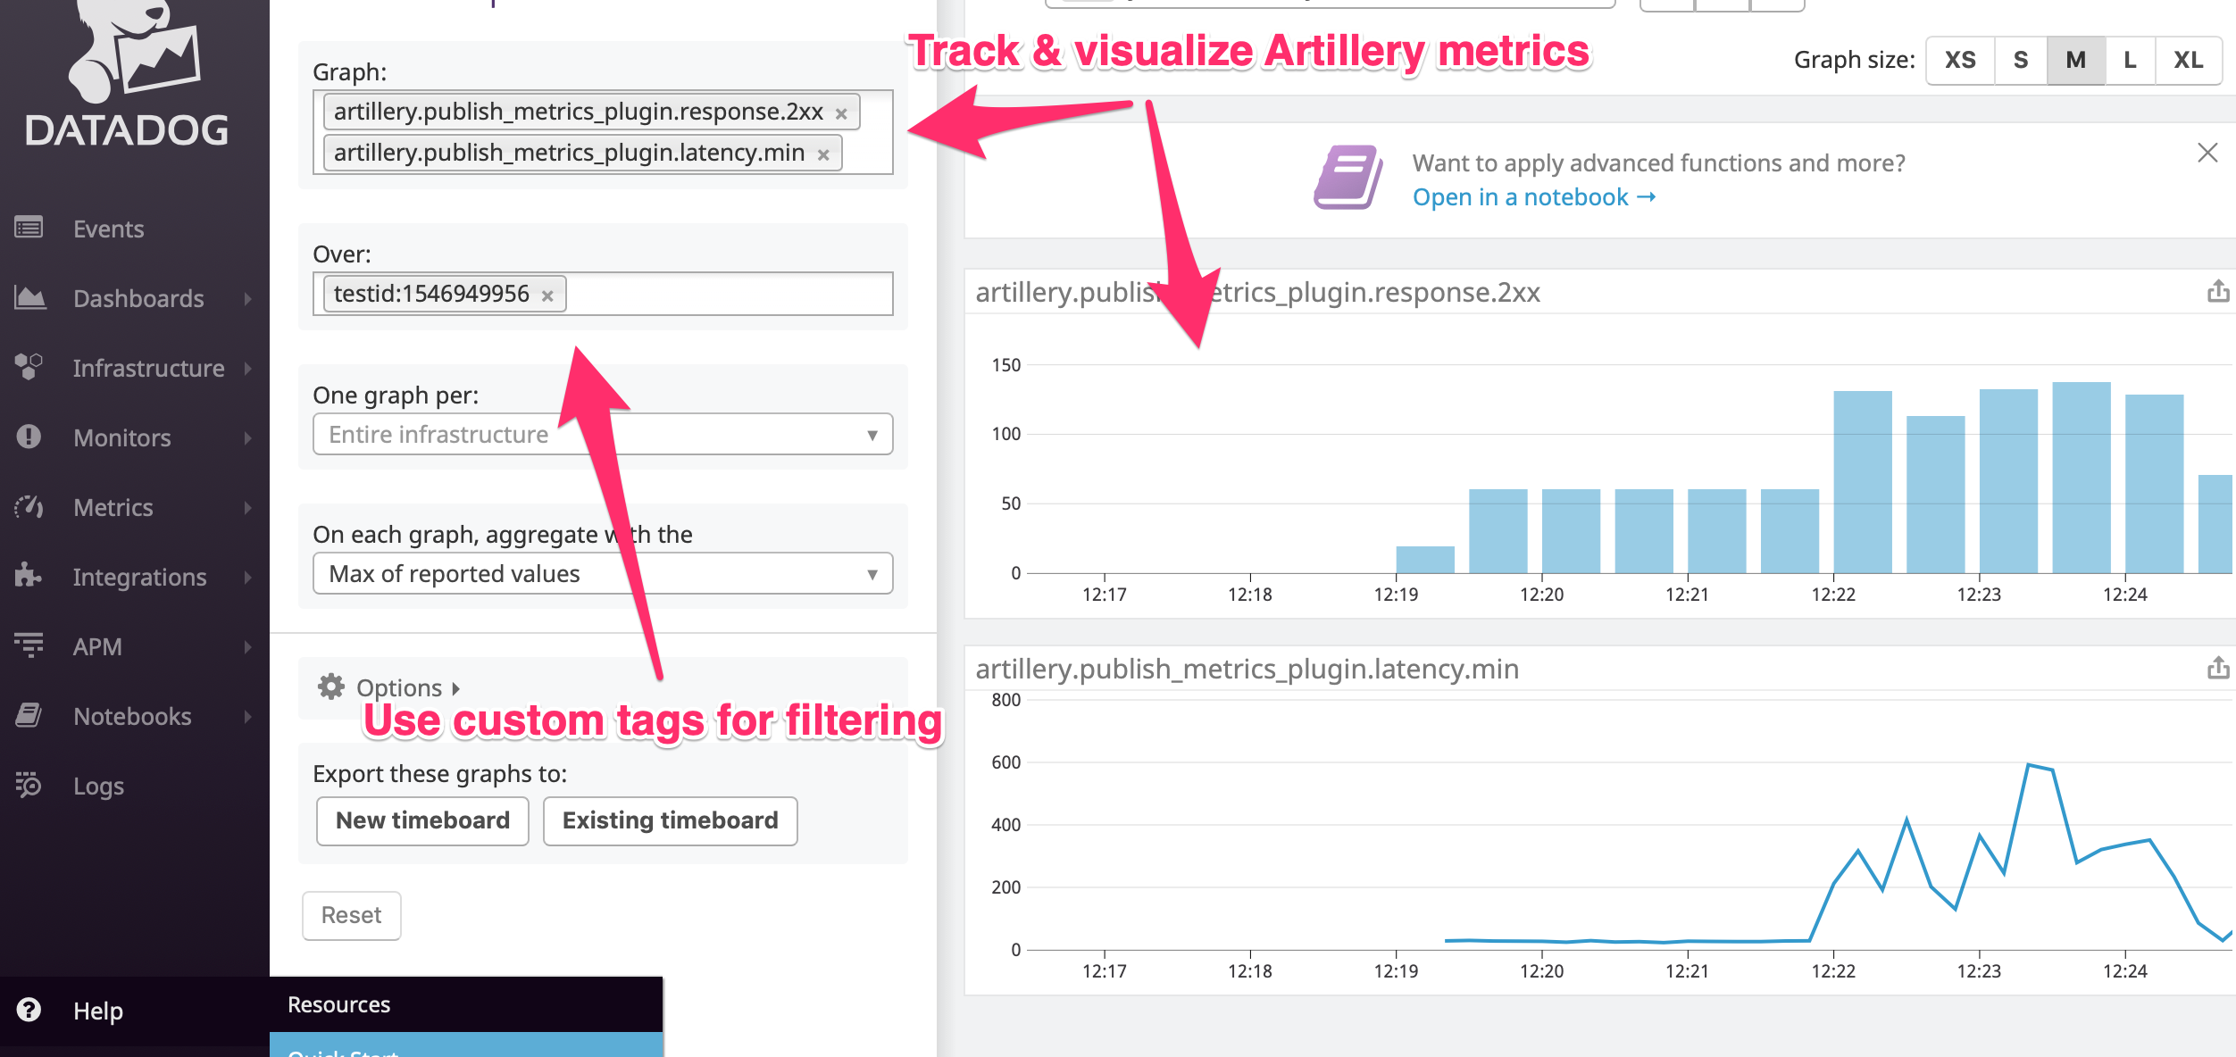Click the Events sidebar icon
The width and height of the screenshot is (2236, 1057).
29,228
